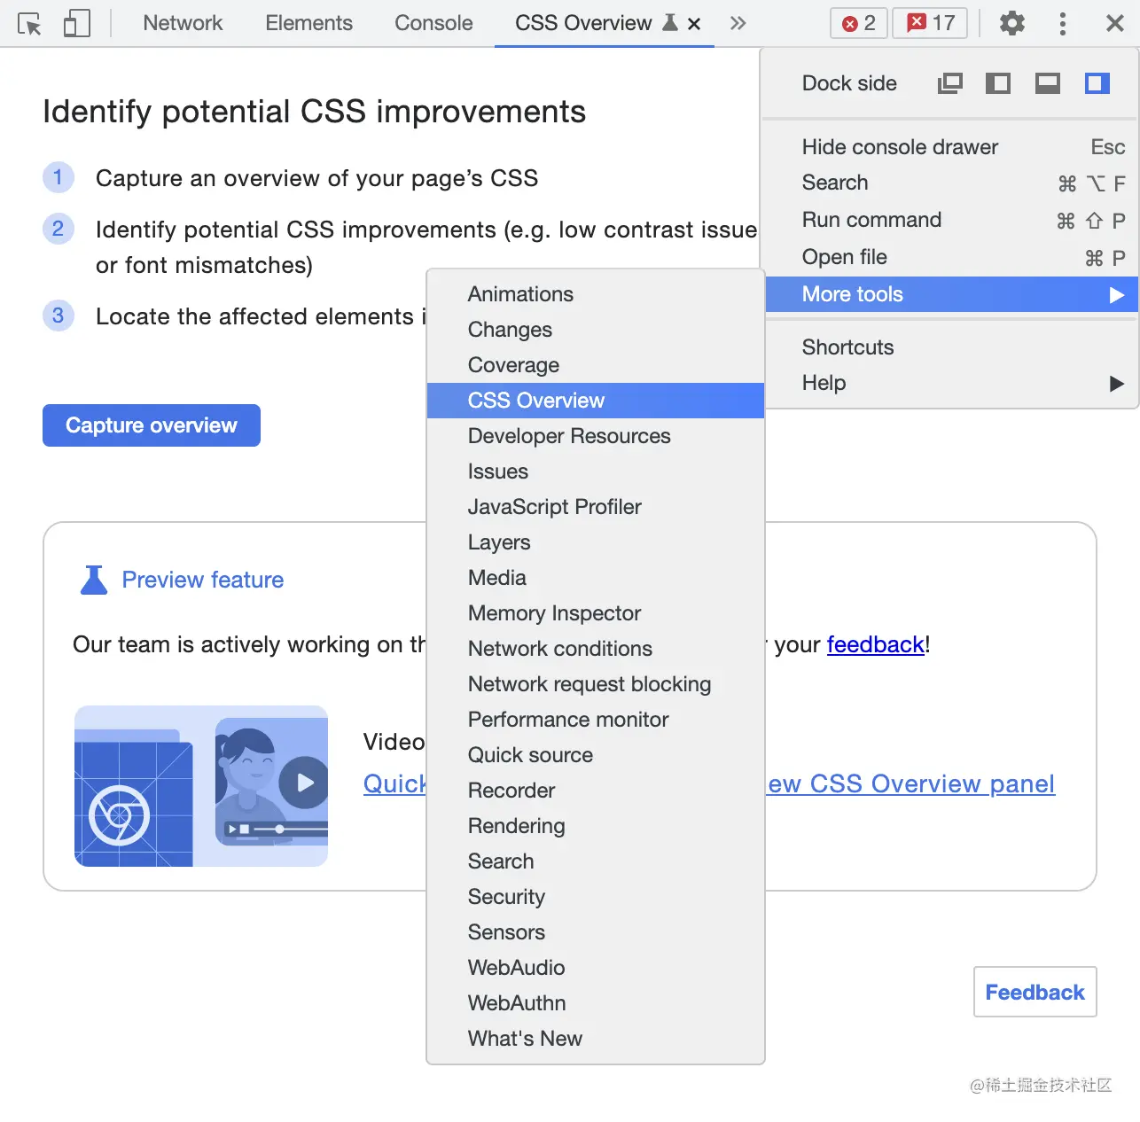1140x1122 pixels.
Task: Close the CSS Overview tab
Action: [x=694, y=24]
